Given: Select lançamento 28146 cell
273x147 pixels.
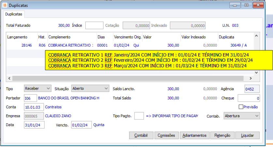Looking at the screenshot, I should (27, 45).
